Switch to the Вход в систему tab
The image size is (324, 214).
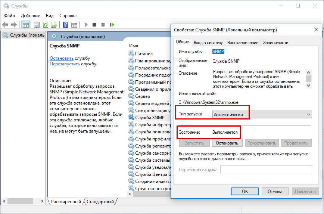pos(208,42)
